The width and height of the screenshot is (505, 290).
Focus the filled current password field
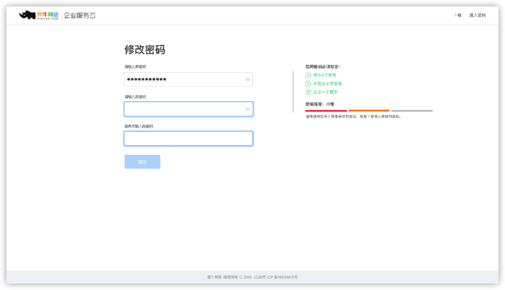[x=188, y=79]
